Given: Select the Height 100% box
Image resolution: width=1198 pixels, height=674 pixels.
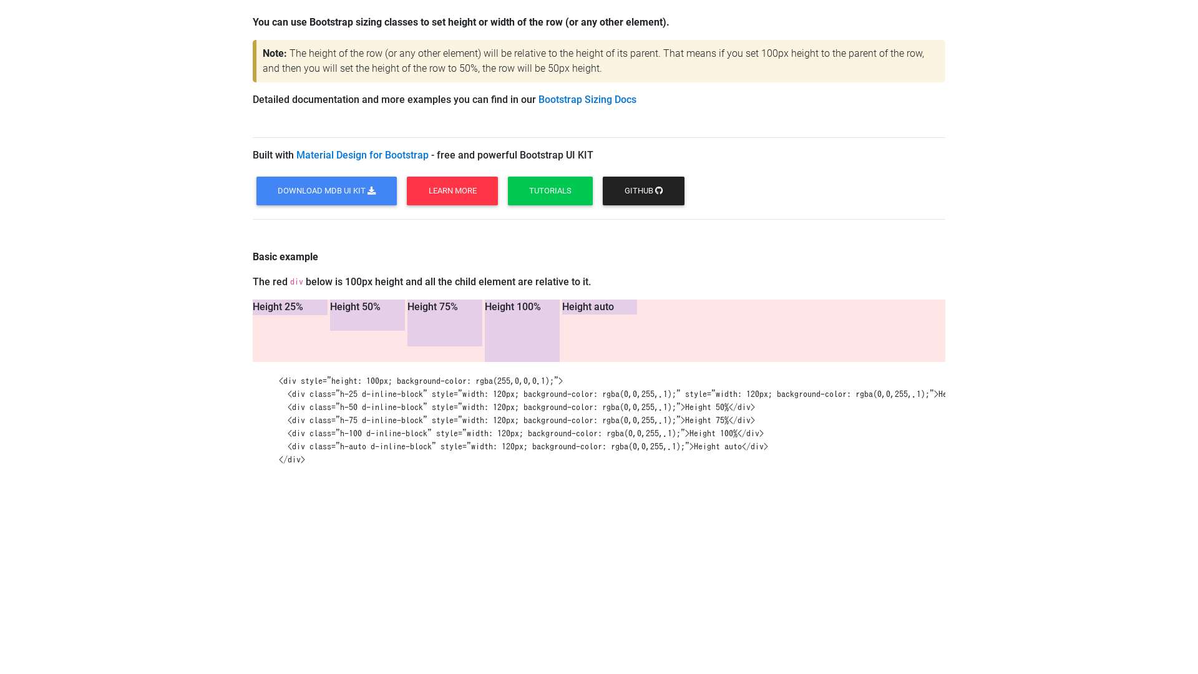Looking at the screenshot, I should coord(522,331).
